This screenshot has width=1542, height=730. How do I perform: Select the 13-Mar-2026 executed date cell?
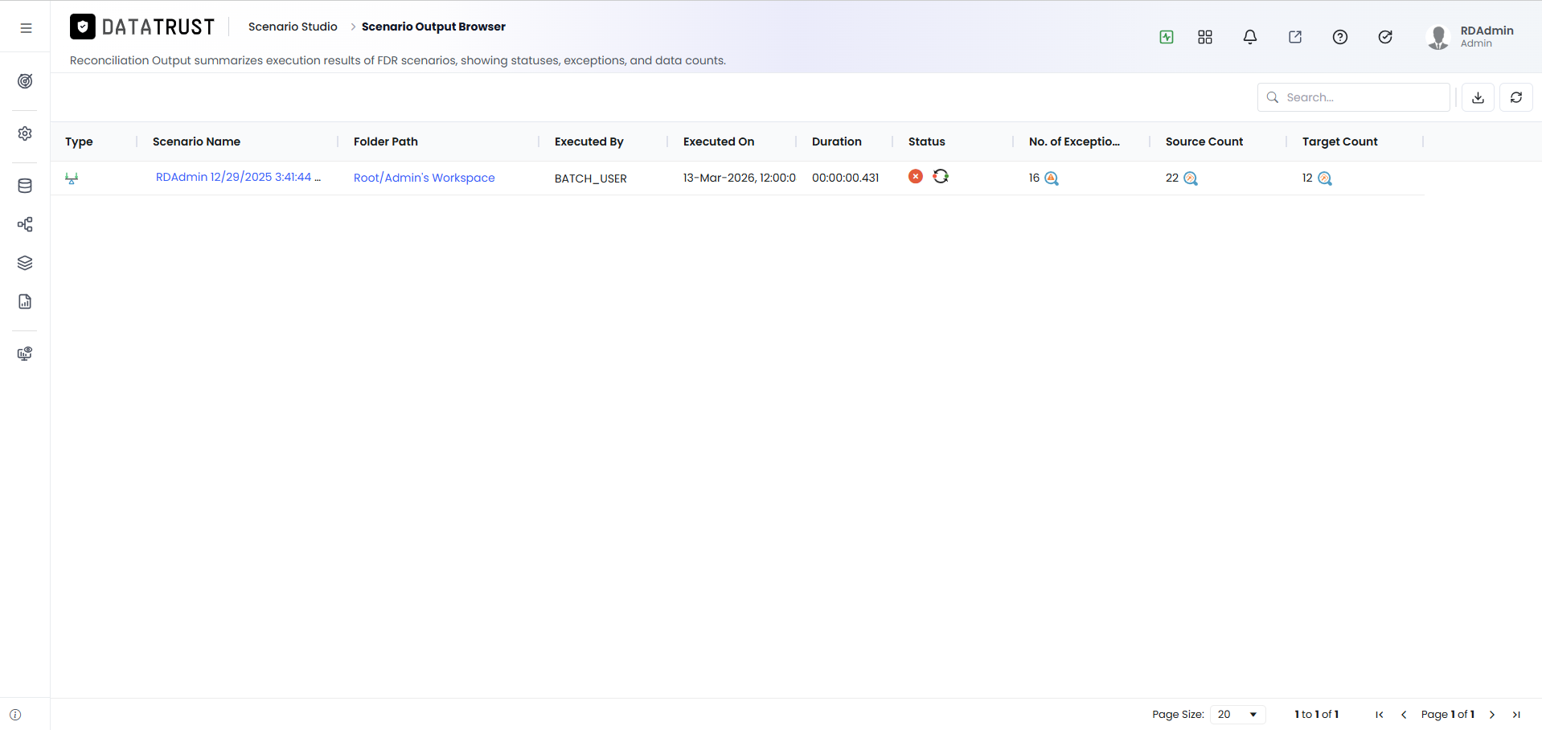[740, 178]
